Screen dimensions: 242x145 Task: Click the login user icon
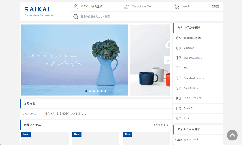76,6
